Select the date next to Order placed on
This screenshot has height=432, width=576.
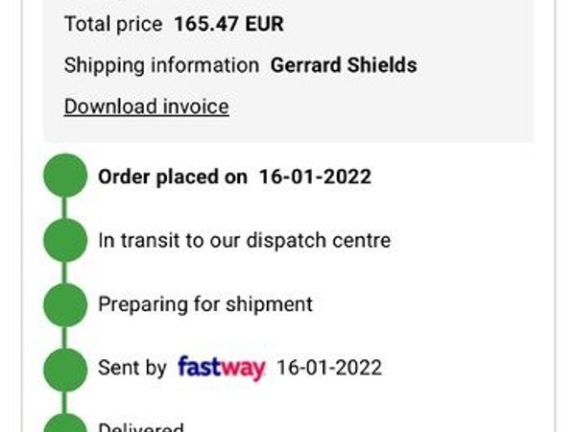[x=315, y=177]
